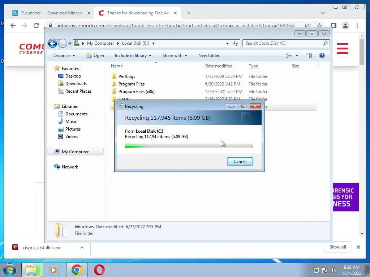Expand the arrow after Local Disk (C:) breadcrumb
Screen dimensions: 370x277
[x=153, y=43]
